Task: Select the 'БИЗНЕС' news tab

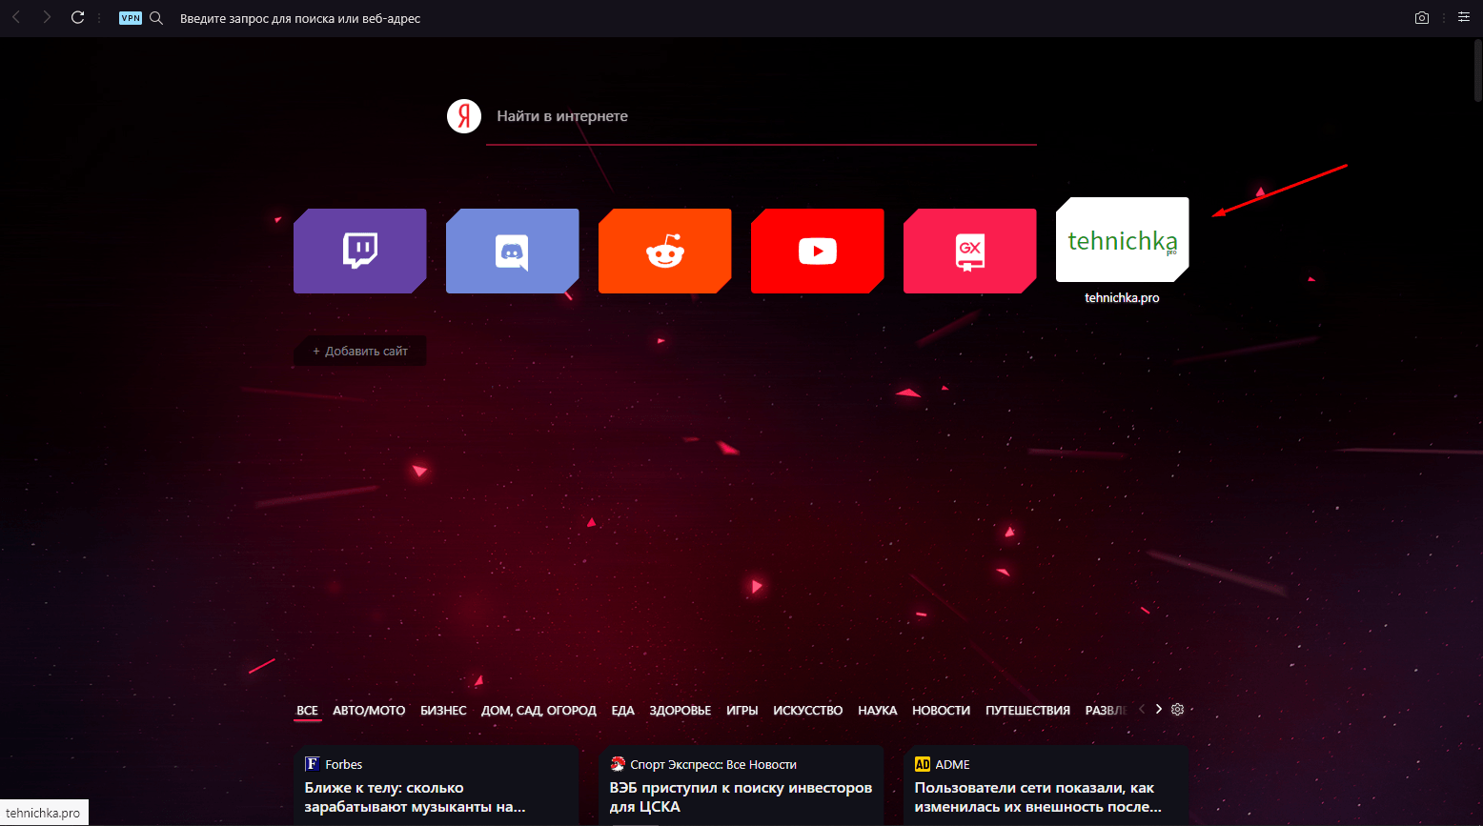Action: click(443, 711)
